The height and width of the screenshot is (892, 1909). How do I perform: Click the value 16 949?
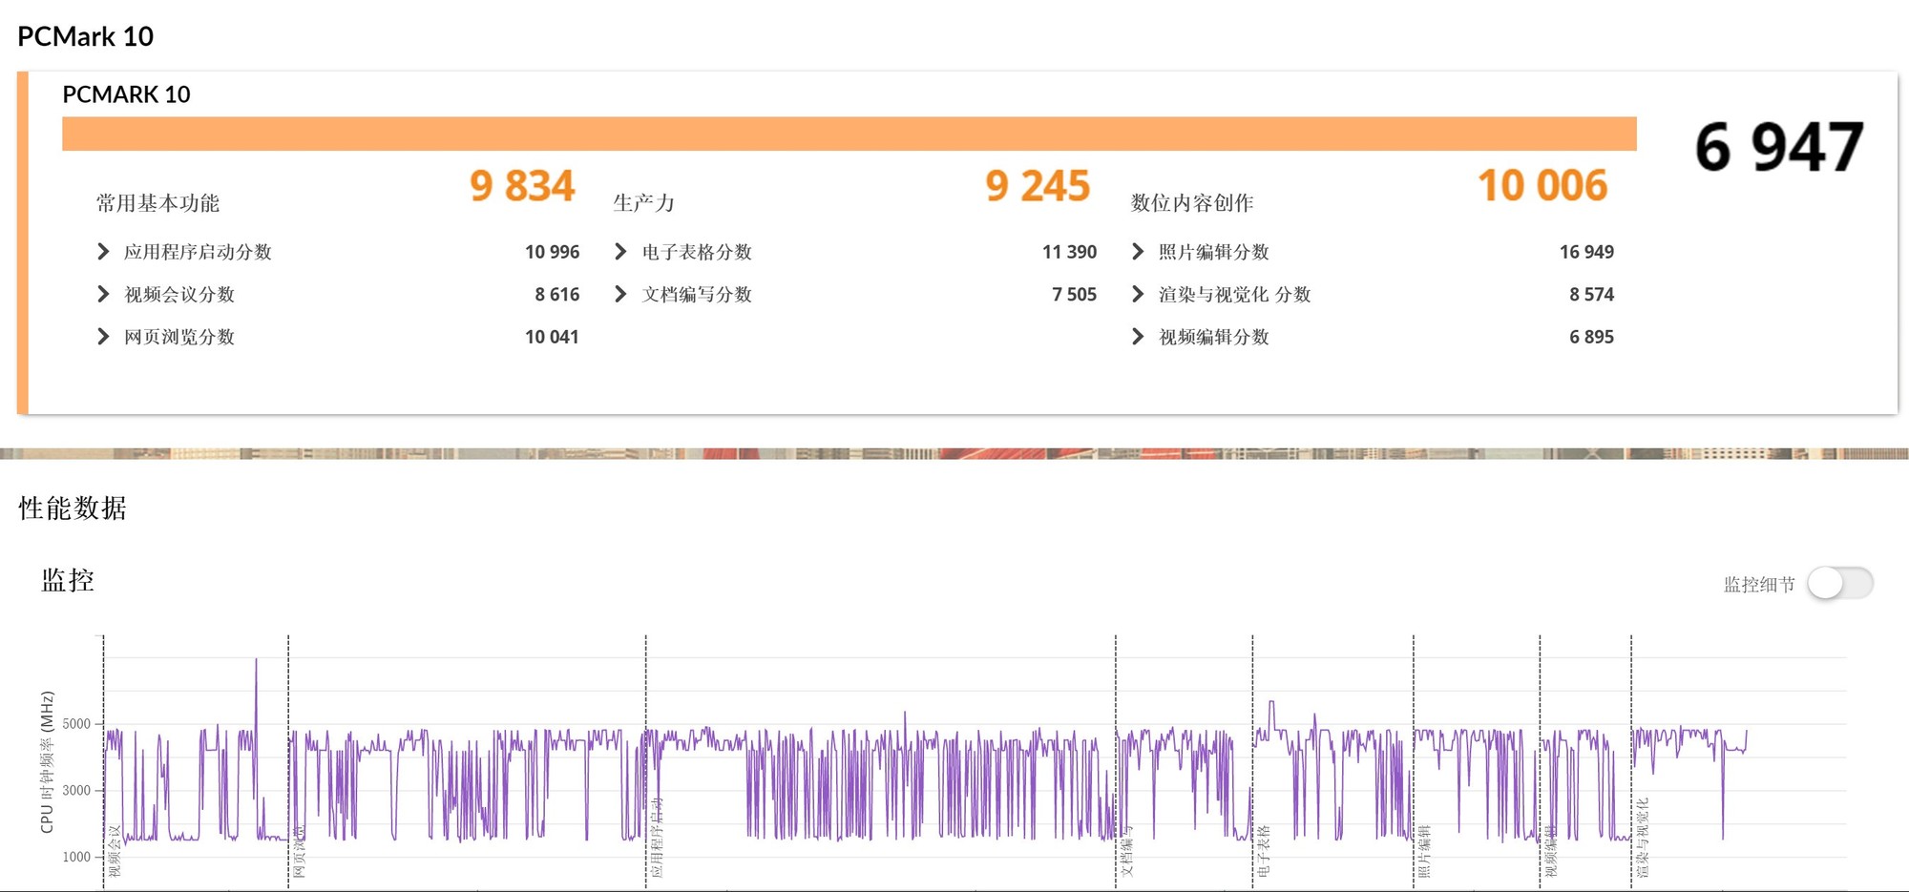[1586, 252]
